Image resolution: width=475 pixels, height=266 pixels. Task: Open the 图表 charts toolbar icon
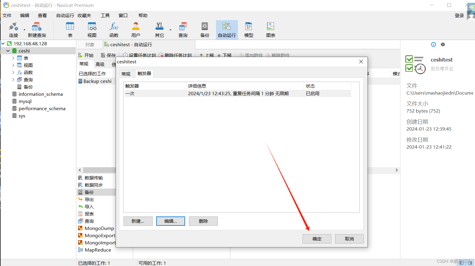(x=271, y=30)
